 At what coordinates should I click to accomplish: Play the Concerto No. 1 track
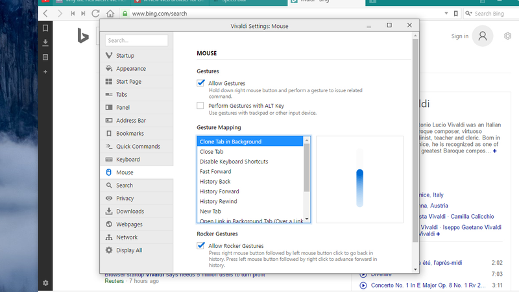point(363,286)
